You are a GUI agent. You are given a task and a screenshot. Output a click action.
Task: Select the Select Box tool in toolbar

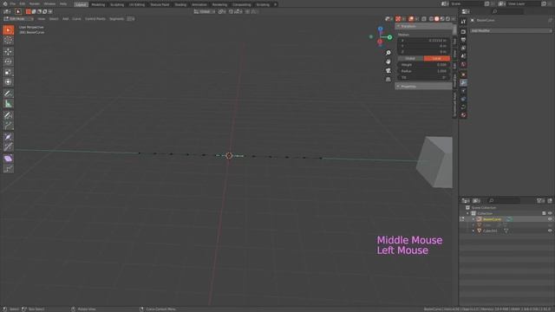[x=8, y=30]
